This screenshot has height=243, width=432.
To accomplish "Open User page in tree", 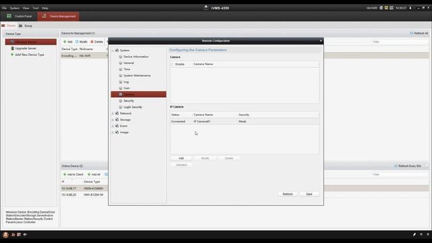I will (x=126, y=88).
